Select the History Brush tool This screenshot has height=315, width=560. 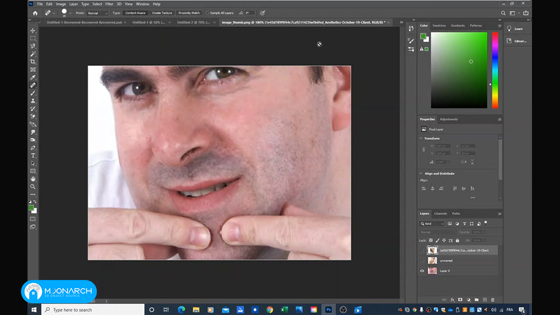pos(33,108)
